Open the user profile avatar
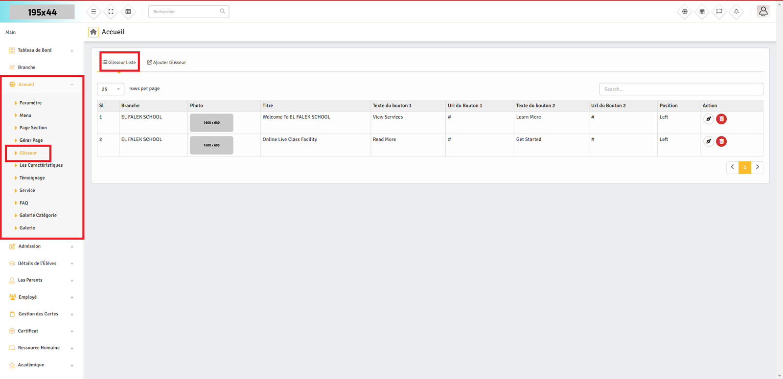The height and width of the screenshot is (379, 783). tap(763, 11)
